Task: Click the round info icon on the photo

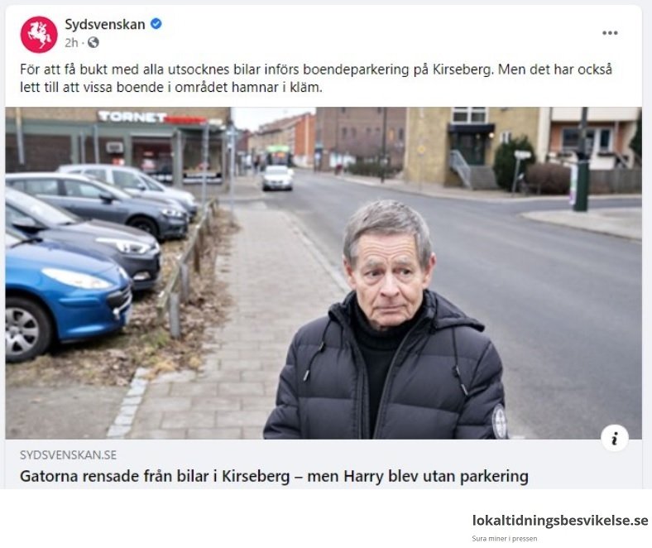Action: [x=614, y=438]
